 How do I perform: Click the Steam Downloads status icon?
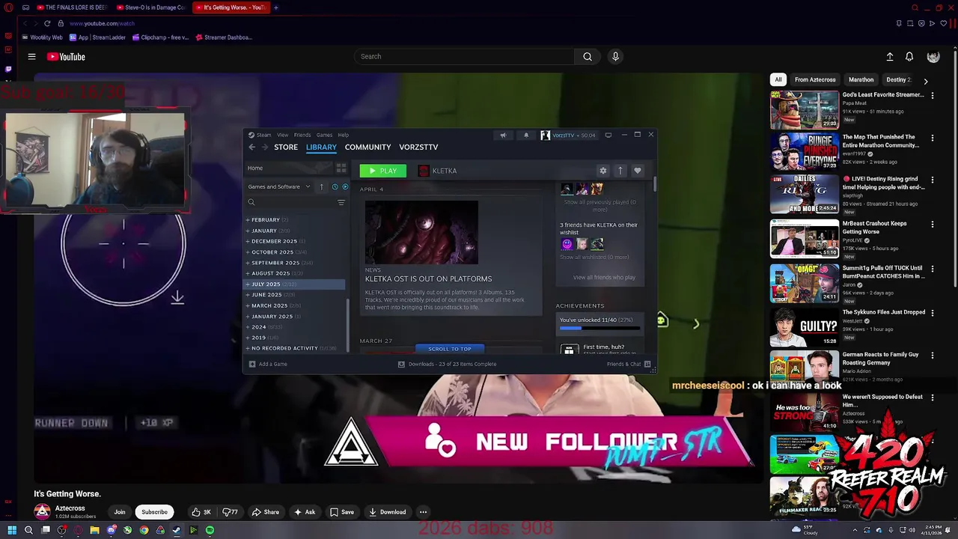point(401,364)
